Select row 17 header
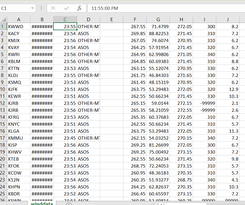Viewport: 245px width, 205px height. tap(3, 138)
